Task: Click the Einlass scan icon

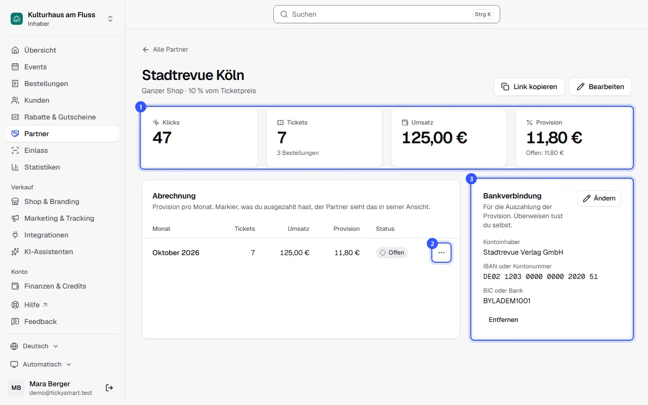Action: click(15, 150)
